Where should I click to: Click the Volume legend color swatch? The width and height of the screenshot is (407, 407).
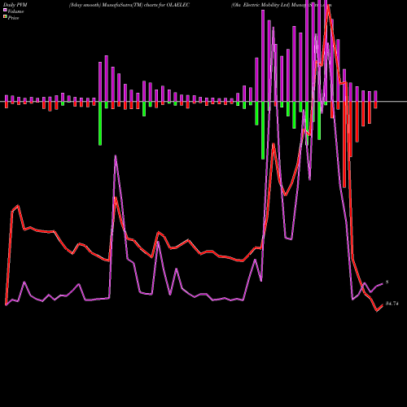(5, 10)
